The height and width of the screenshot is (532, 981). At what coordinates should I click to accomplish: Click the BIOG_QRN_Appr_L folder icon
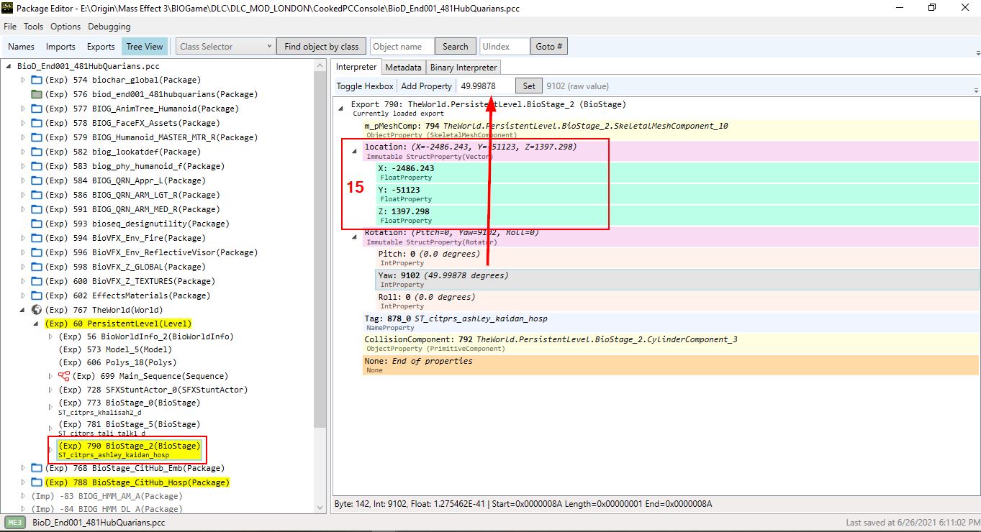[37, 180]
